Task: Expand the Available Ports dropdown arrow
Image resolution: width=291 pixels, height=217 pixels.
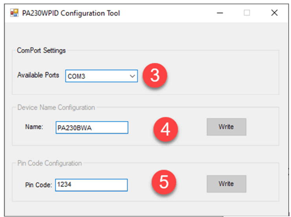Action: tap(132, 76)
